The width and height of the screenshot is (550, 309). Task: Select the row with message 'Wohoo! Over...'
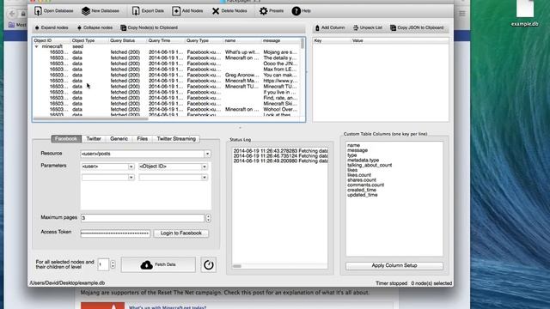(x=167, y=109)
